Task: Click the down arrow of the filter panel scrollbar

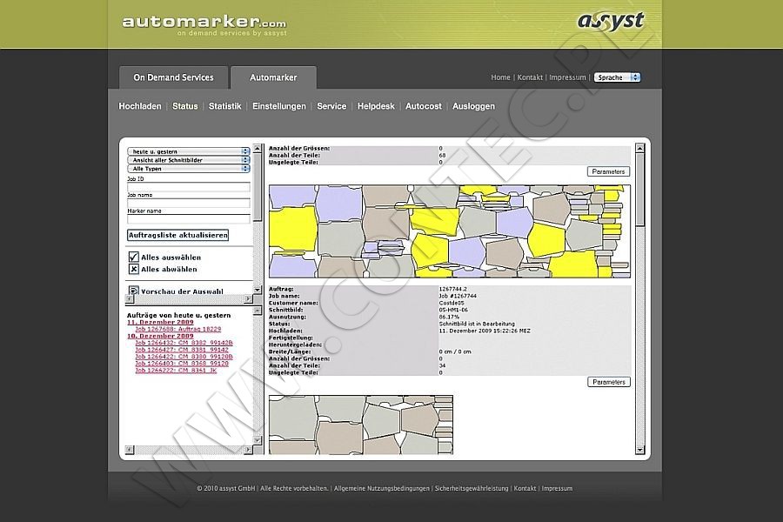Action: (258, 290)
